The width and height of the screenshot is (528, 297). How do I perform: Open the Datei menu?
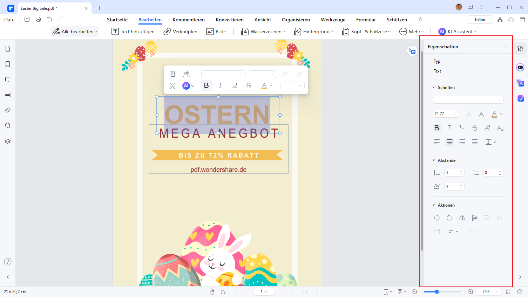(10, 20)
